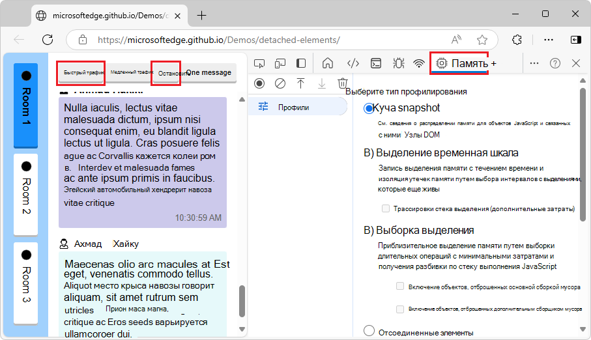This screenshot has height=340, width=591.
Task: Select the Отсоединенные элементы radio option
Action: (369, 331)
